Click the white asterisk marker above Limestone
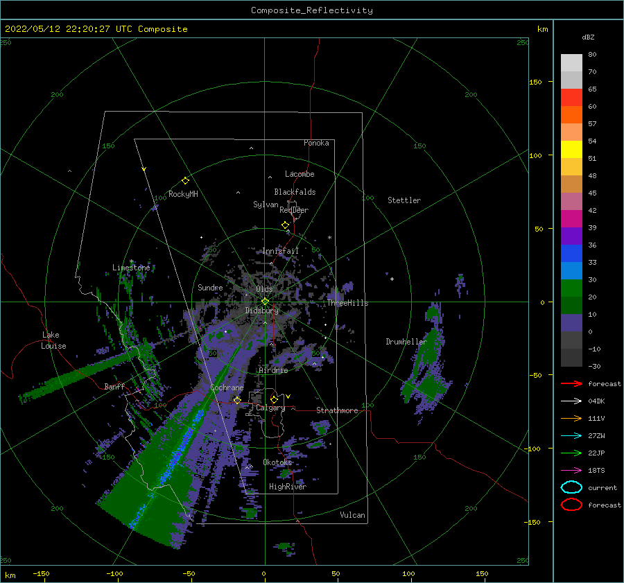The width and height of the screenshot is (624, 583). click(131, 261)
